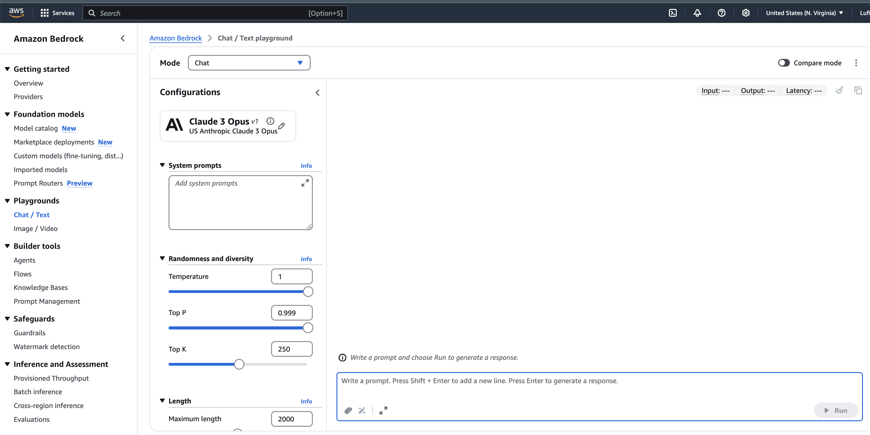Expand the prompt input box to full size
Viewport: 870px width, 435px height.
[x=383, y=410]
